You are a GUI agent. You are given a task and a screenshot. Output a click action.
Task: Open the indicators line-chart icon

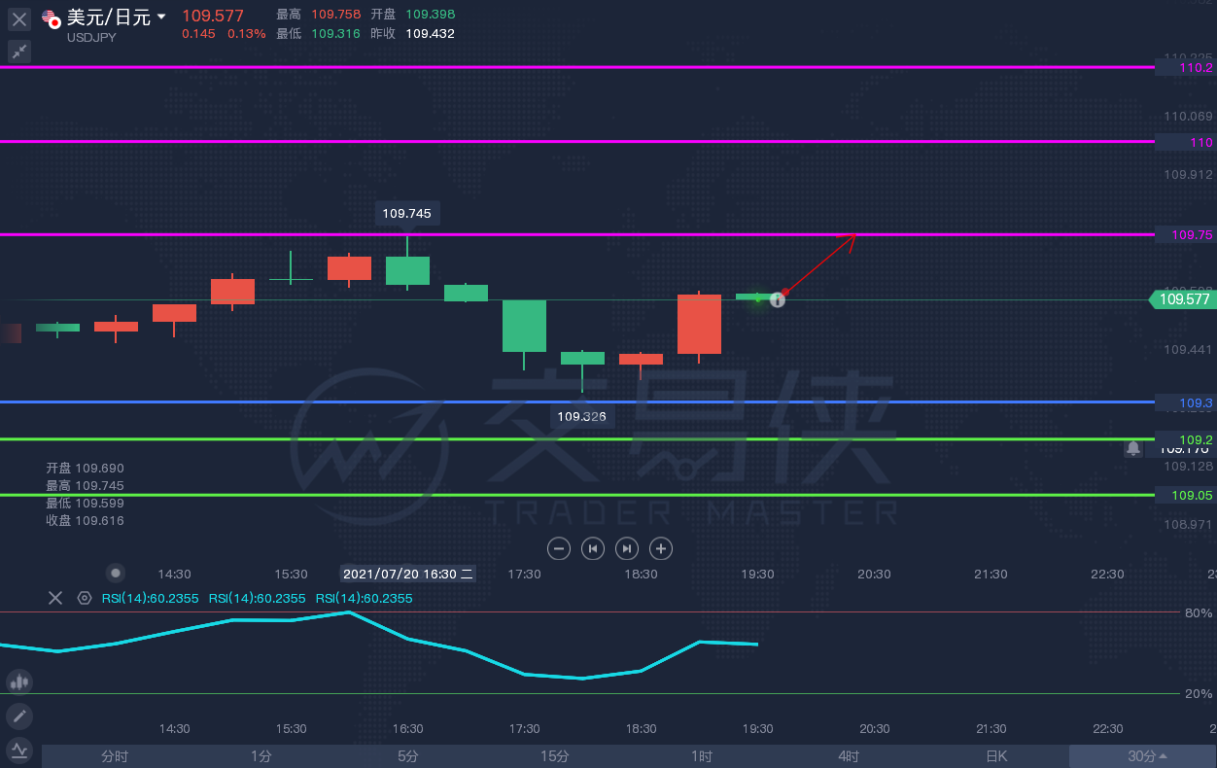(19, 750)
